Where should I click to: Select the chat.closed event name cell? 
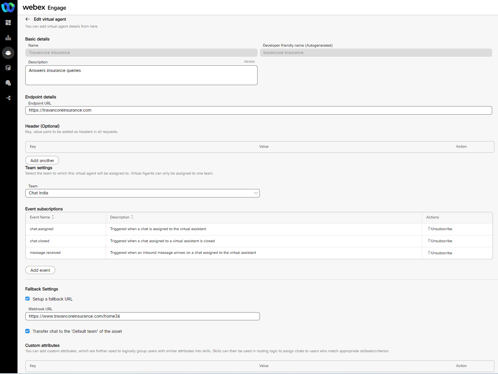point(66,241)
